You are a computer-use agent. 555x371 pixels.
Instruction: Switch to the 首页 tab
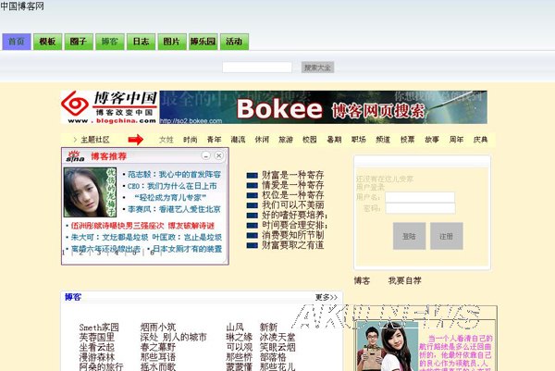(x=16, y=43)
